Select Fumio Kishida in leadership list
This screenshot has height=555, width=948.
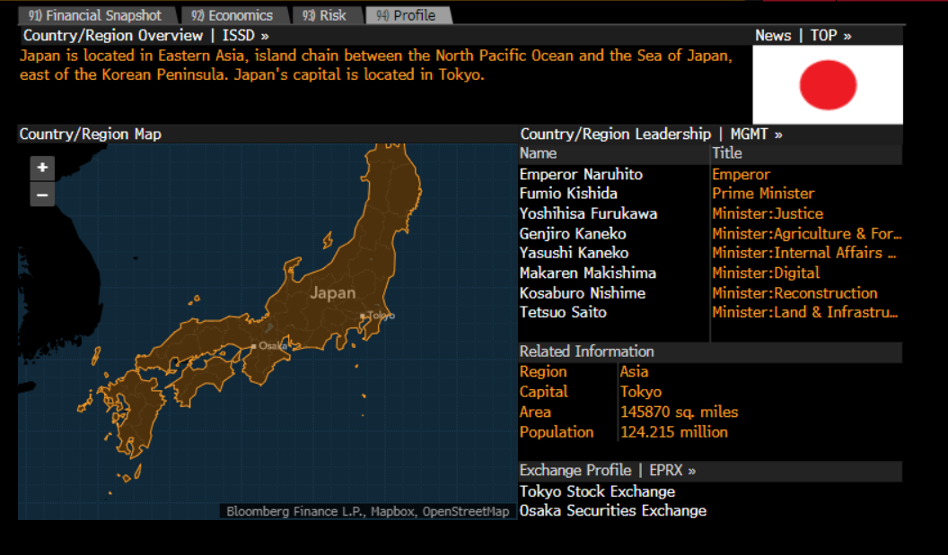(568, 194)
